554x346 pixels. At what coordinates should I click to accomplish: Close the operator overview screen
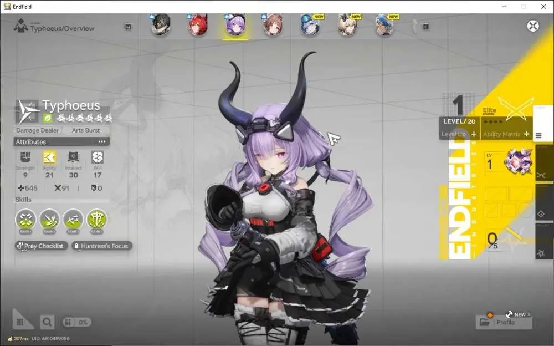point(533,26)
